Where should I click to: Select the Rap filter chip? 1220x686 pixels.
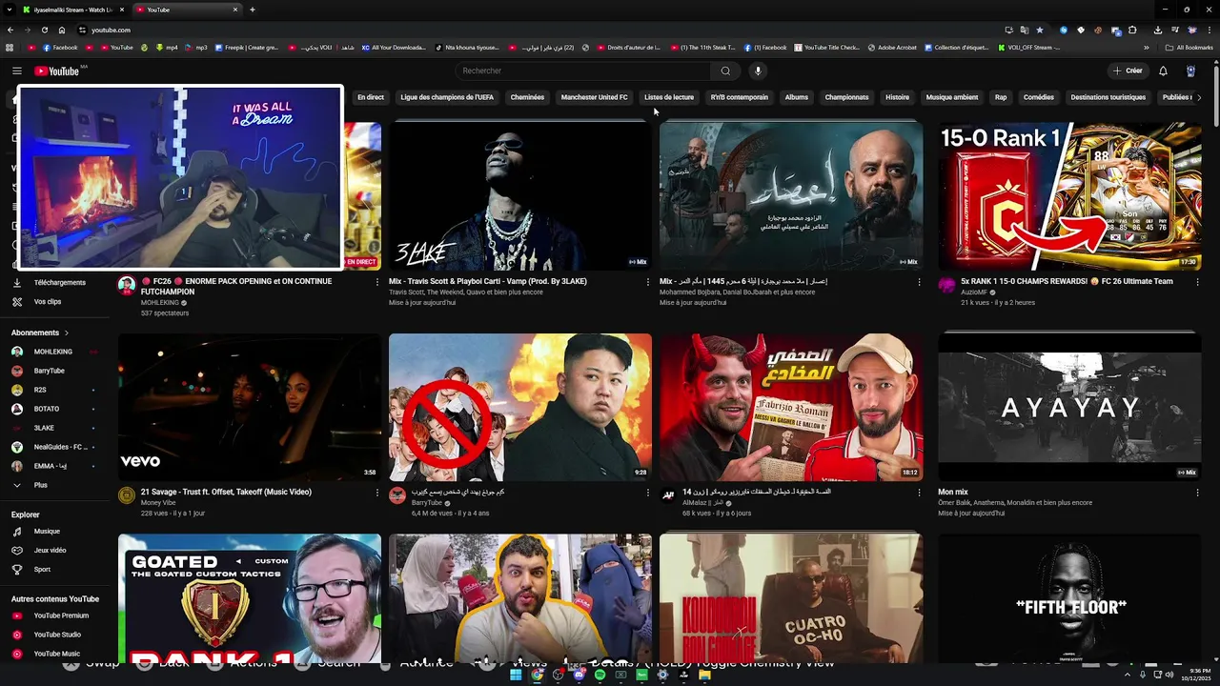pos(1001,97)
